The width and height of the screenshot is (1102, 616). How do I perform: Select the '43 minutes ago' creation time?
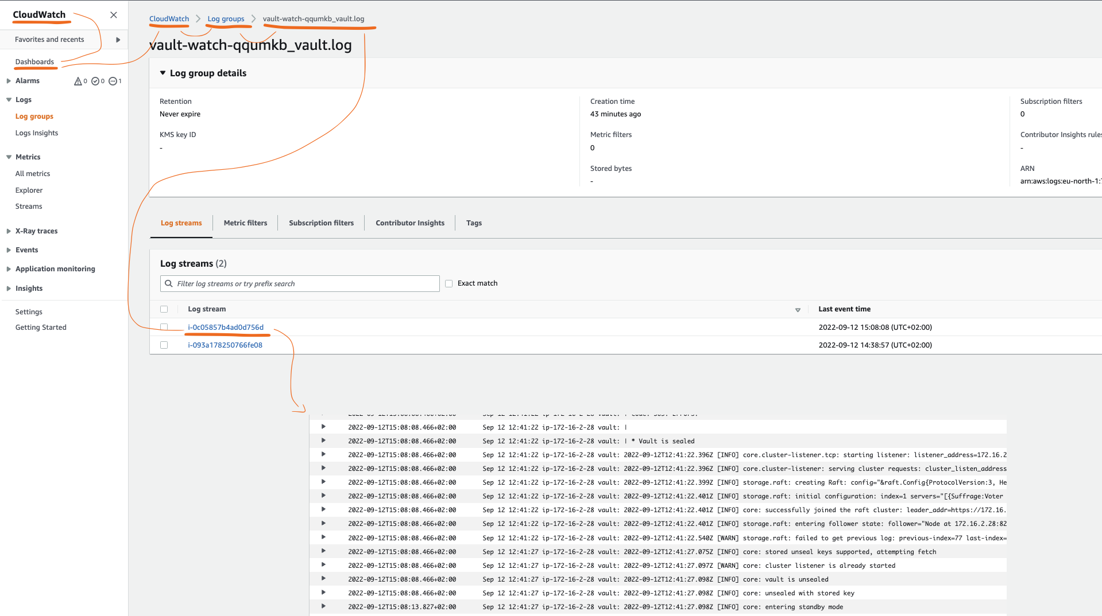click(616, 114)
